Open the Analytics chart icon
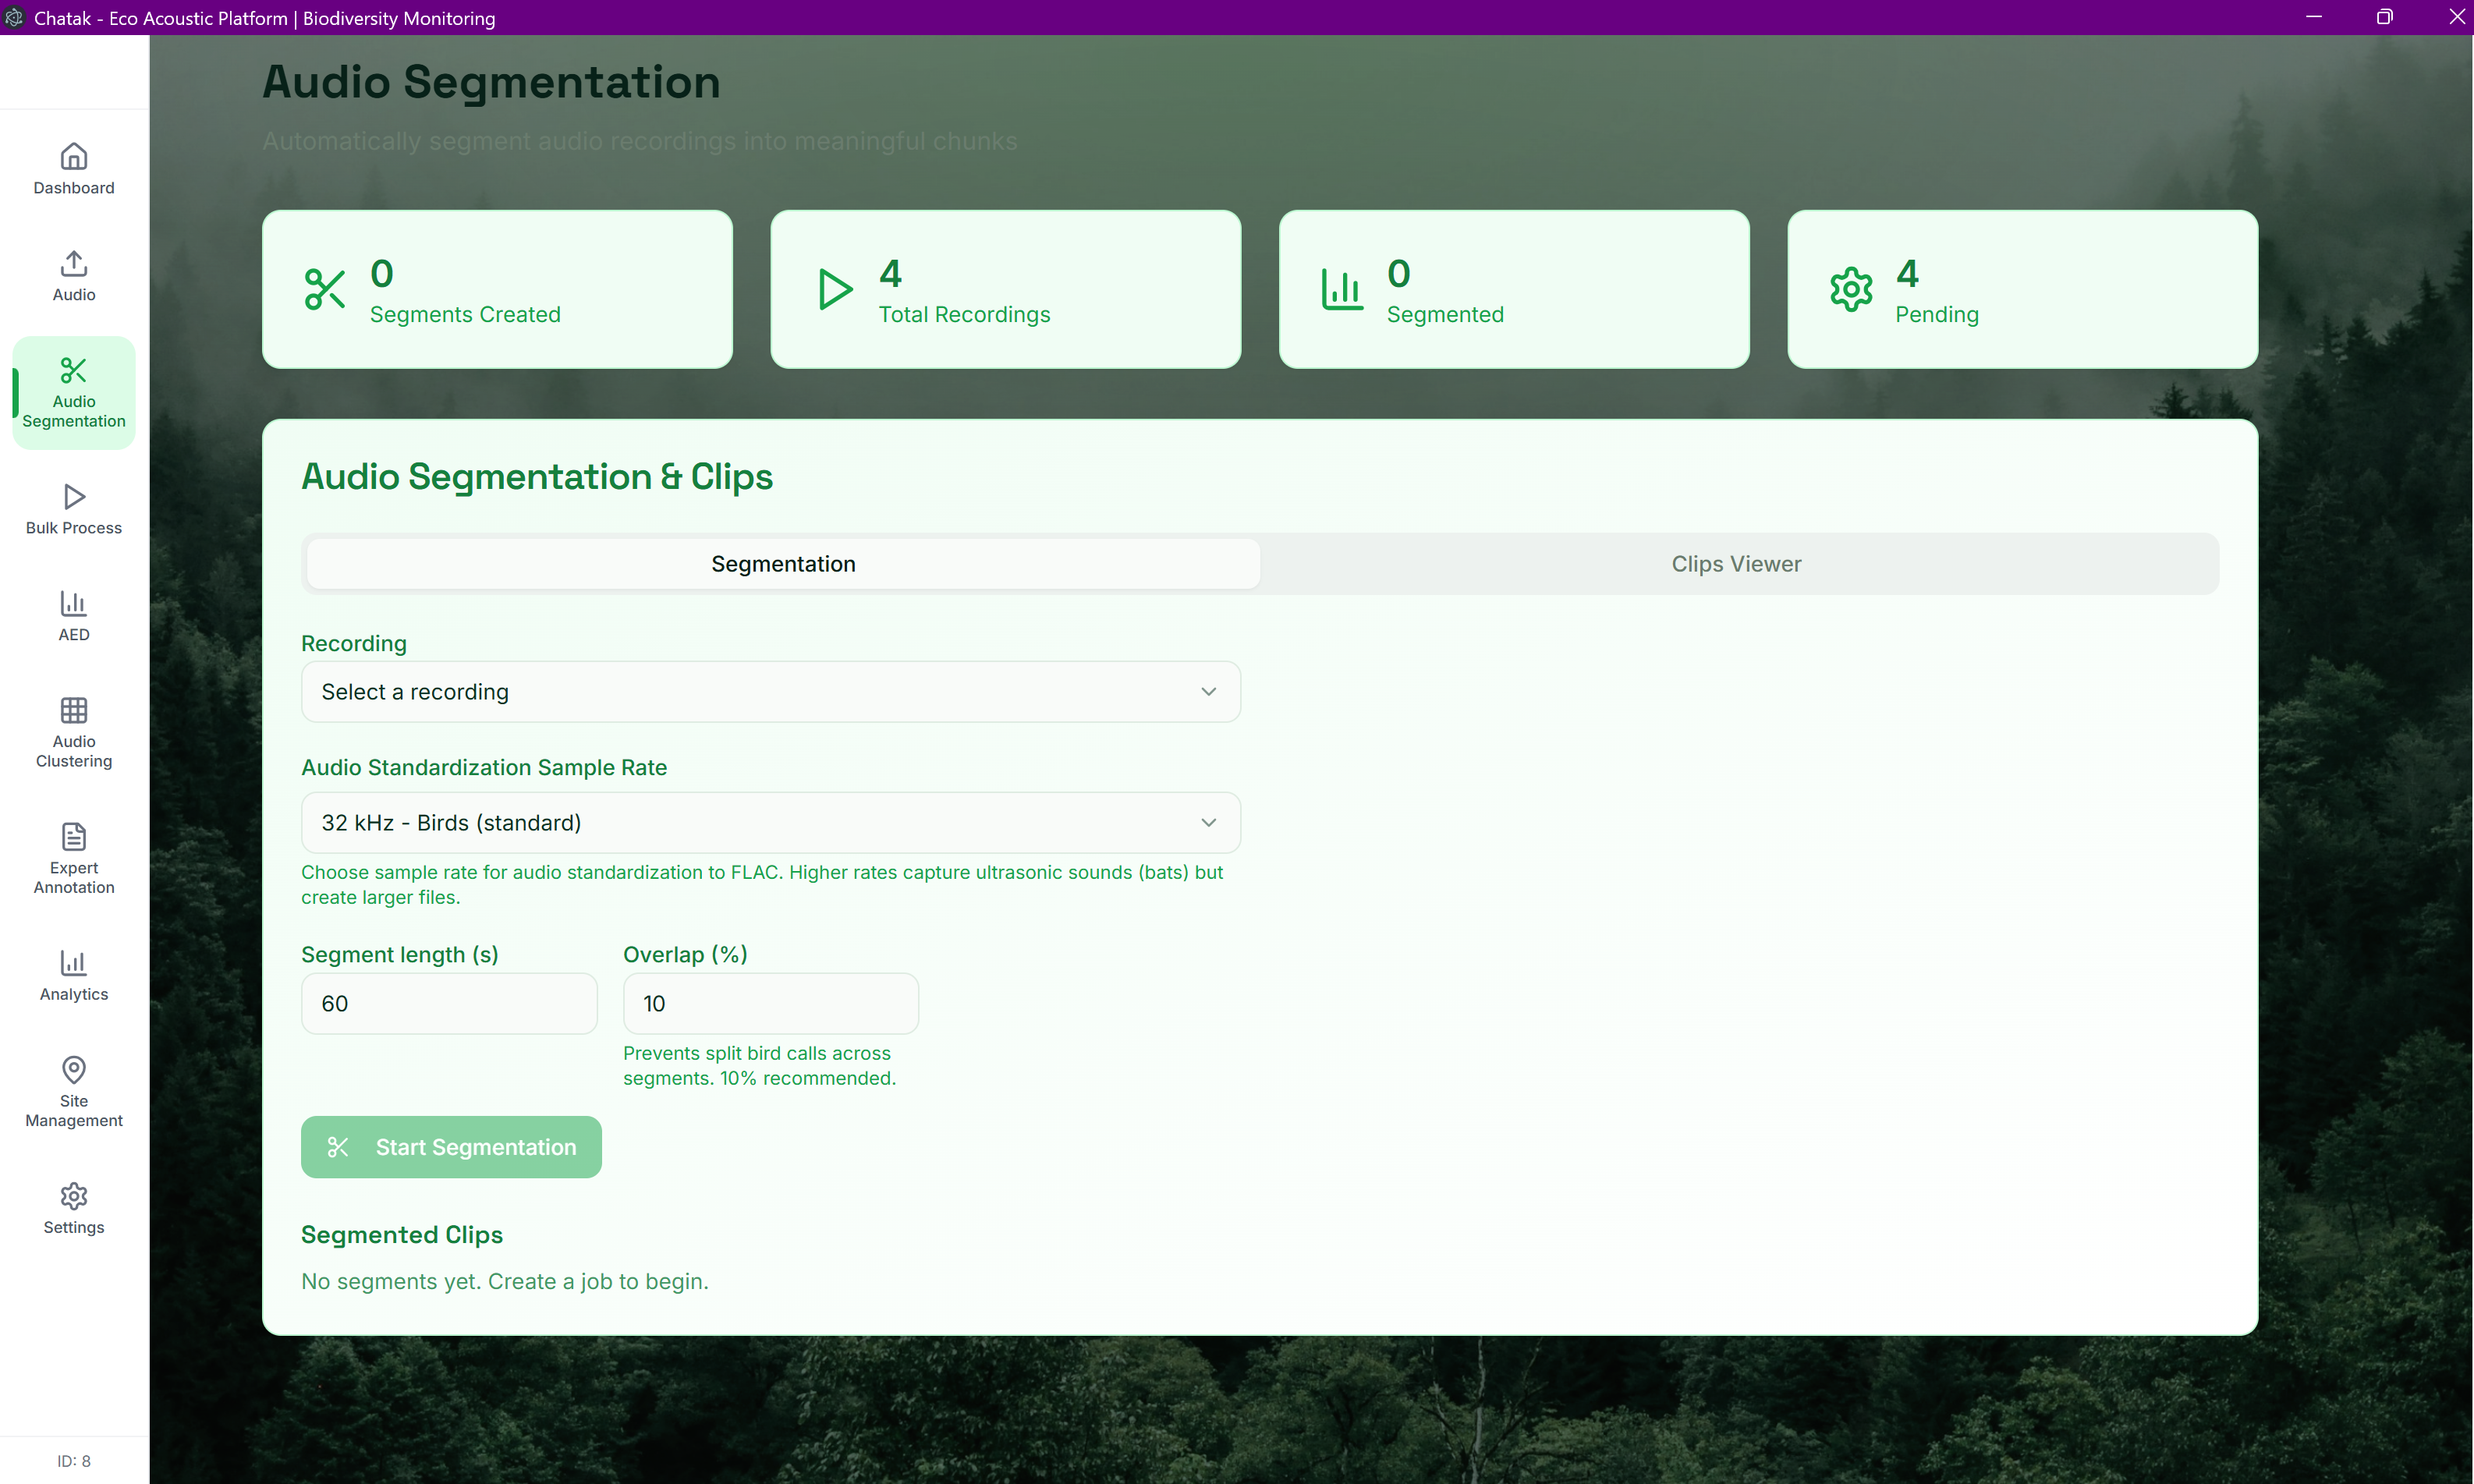 pos(74,963)
